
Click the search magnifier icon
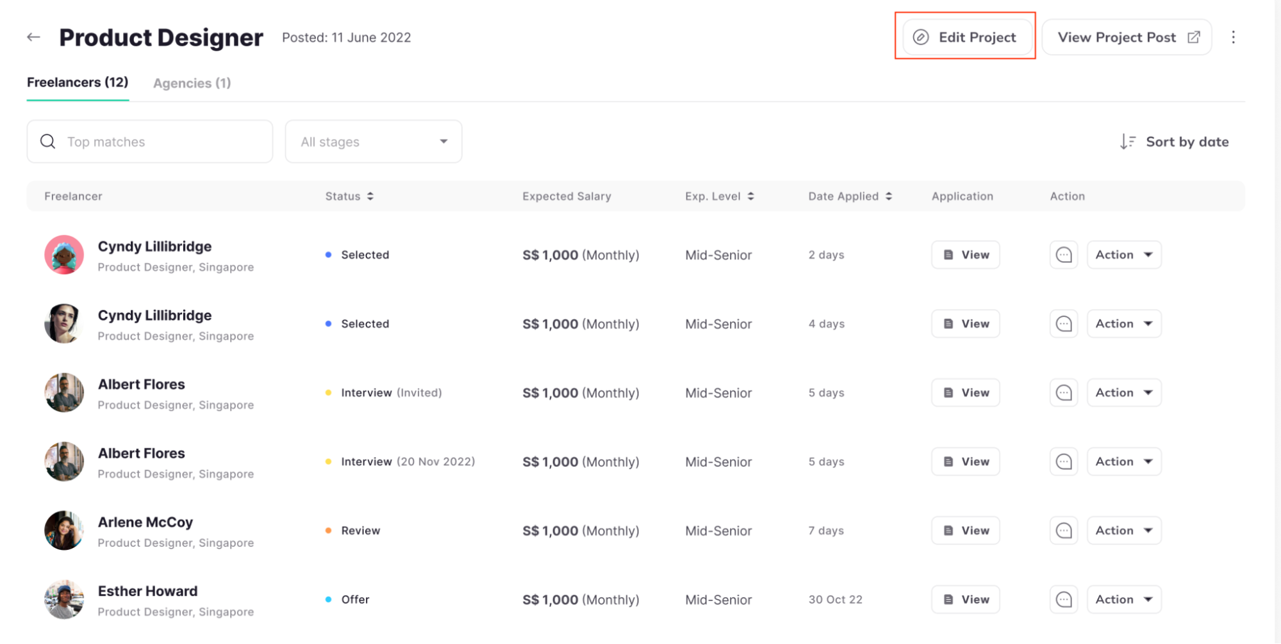(x=48, y=141)
